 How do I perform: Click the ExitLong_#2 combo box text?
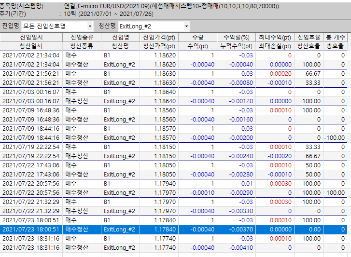tap(150, 26)
